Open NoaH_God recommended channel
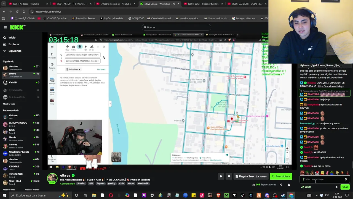This screenshot has height=199, width=353. tap(21, 182)
